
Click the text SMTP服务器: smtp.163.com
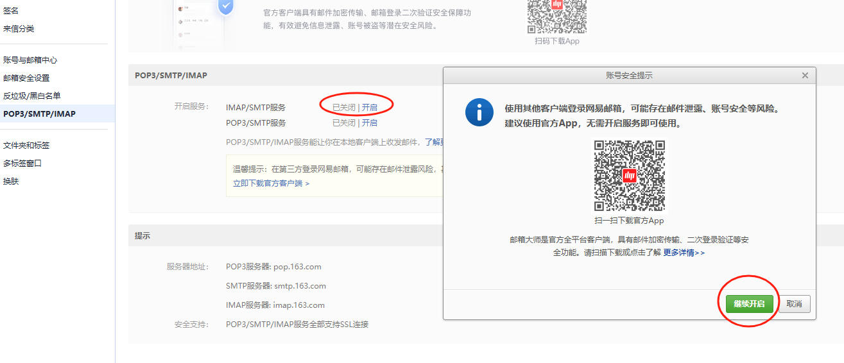click(276, 286)
